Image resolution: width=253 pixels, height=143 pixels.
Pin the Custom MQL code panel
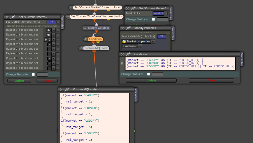[67, 89]
